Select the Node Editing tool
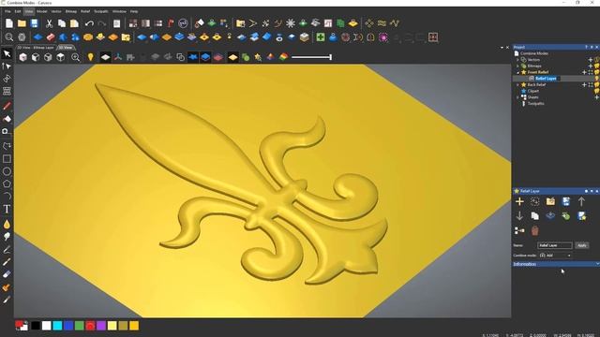 tap(7, 66)
